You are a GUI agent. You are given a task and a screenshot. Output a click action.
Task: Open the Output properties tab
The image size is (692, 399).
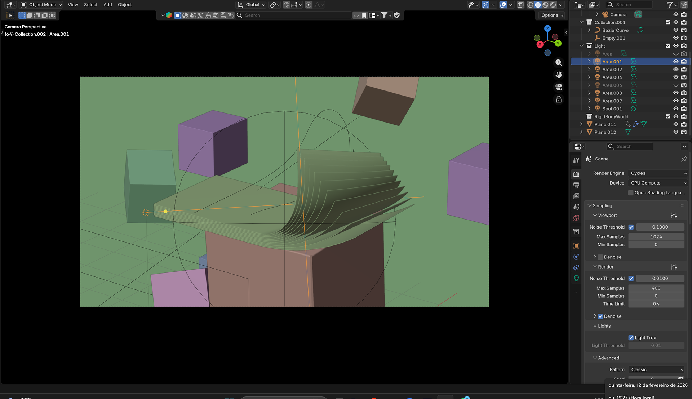click(576, 185)
